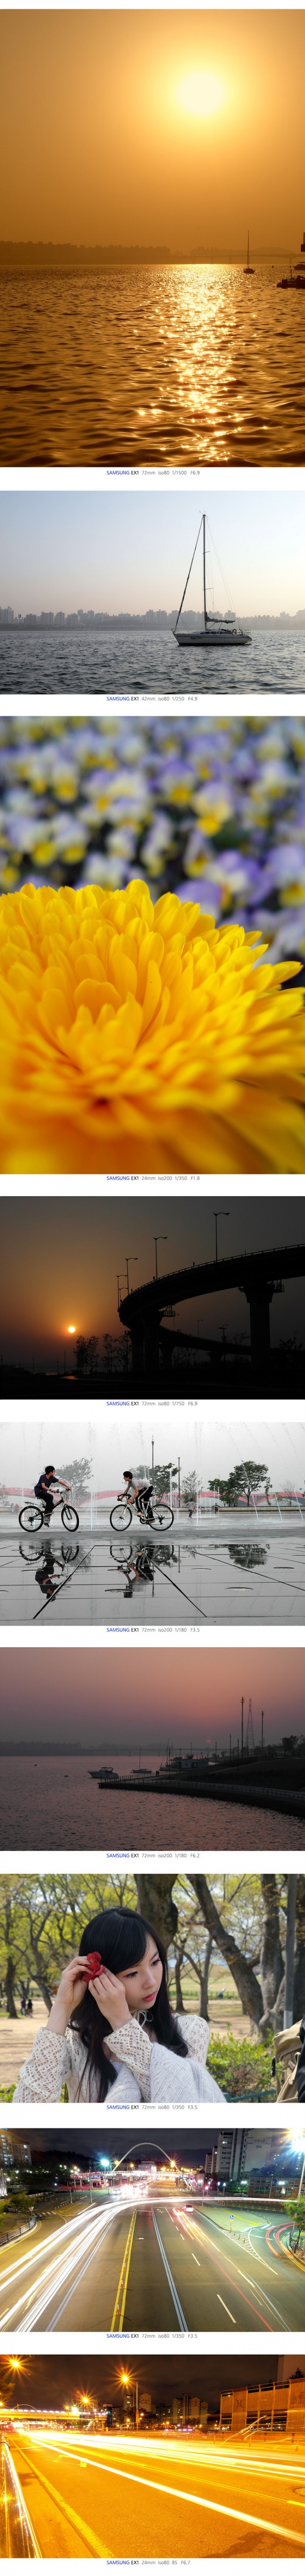The width and height of the screenshot is (305, 2576).
Task: Open the pink dusk marina pier photo
Action: coord(152,1748)
